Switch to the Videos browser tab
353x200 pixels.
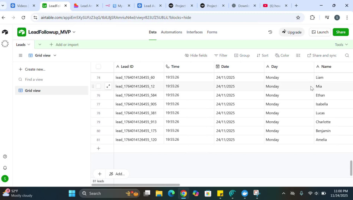(23, 6)
